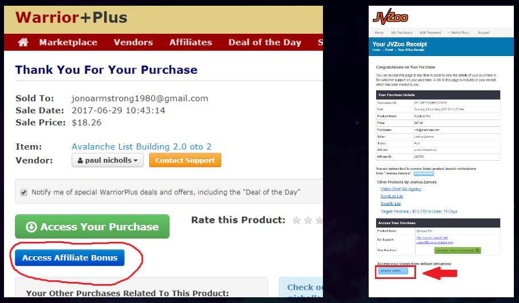Screen dimensions: 519x303
Task: Open the Marketplace menu item
Action: coord(68,42)
